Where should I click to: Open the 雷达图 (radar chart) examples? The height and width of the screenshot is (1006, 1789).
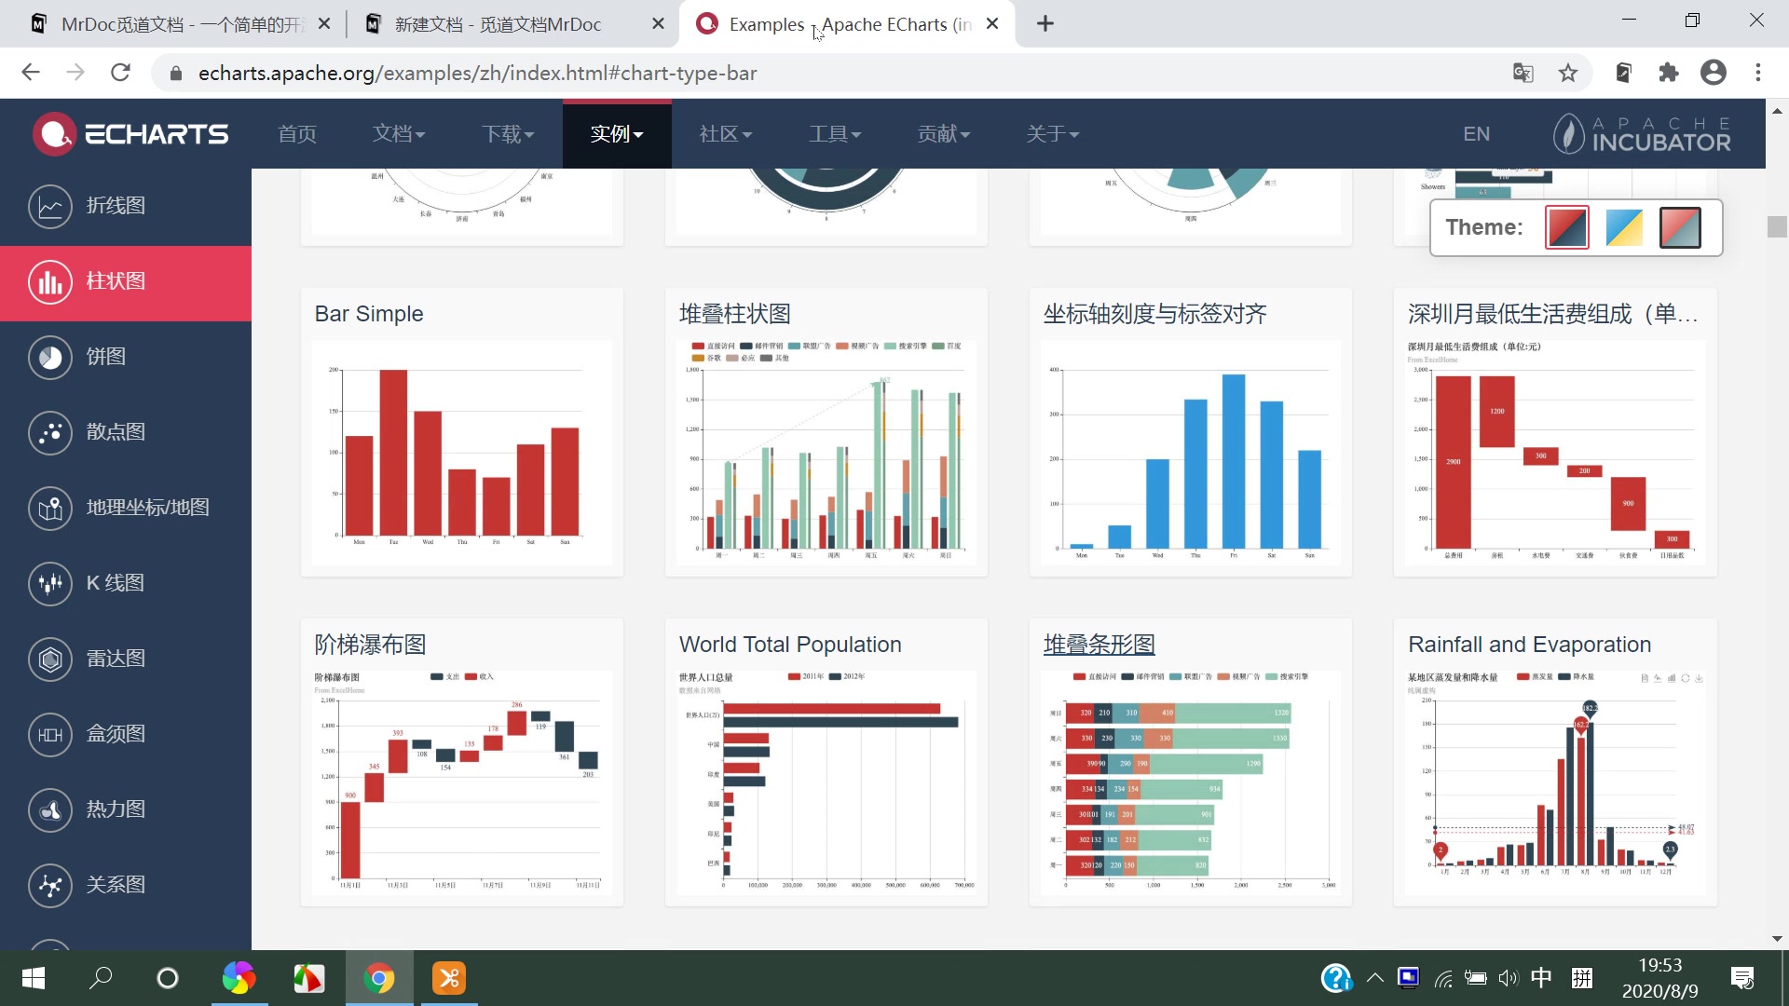click(50, 659)
